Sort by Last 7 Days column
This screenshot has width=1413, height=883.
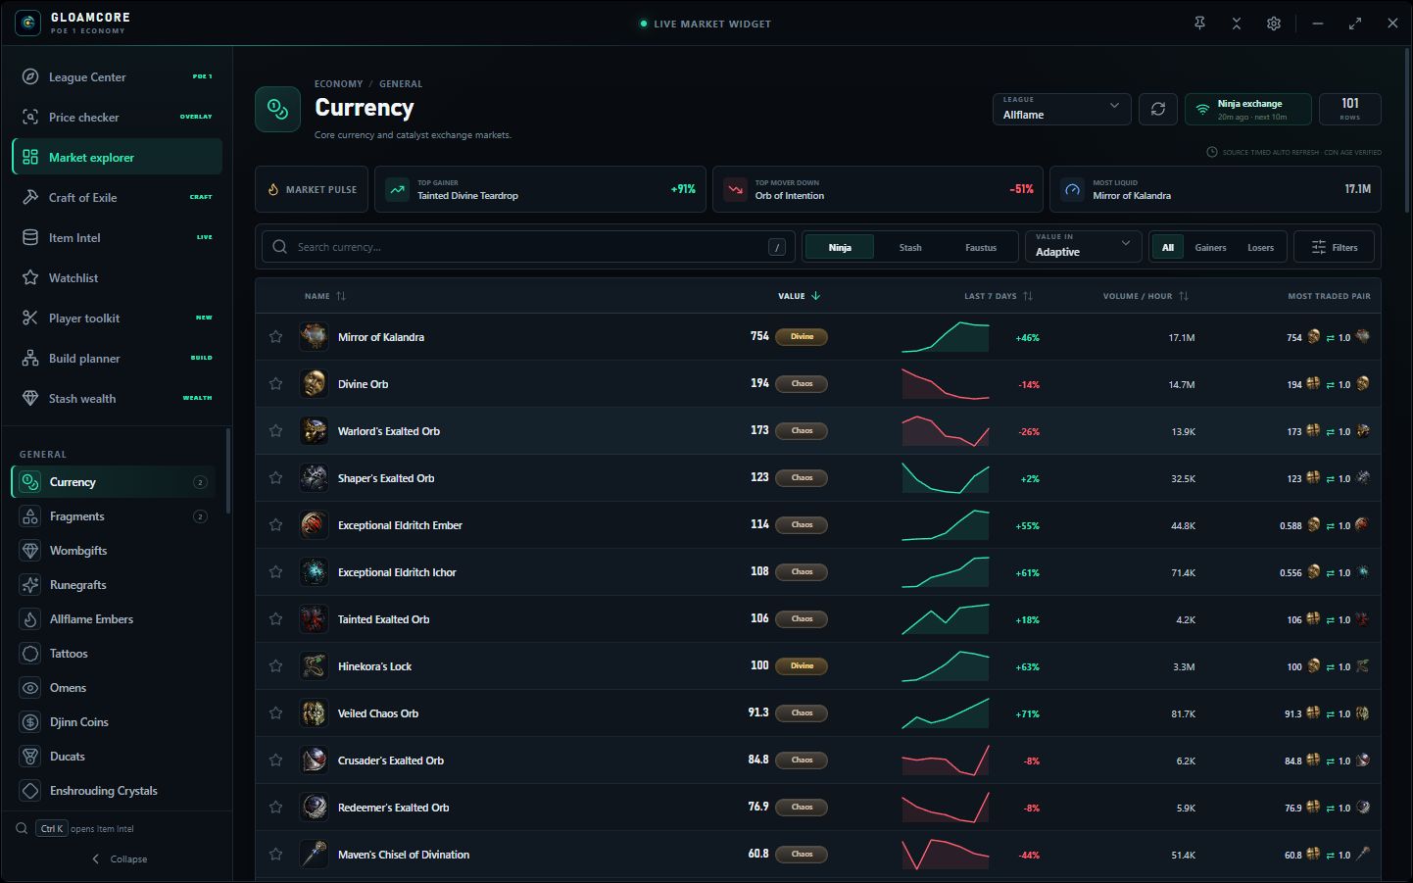coord(999,296)
